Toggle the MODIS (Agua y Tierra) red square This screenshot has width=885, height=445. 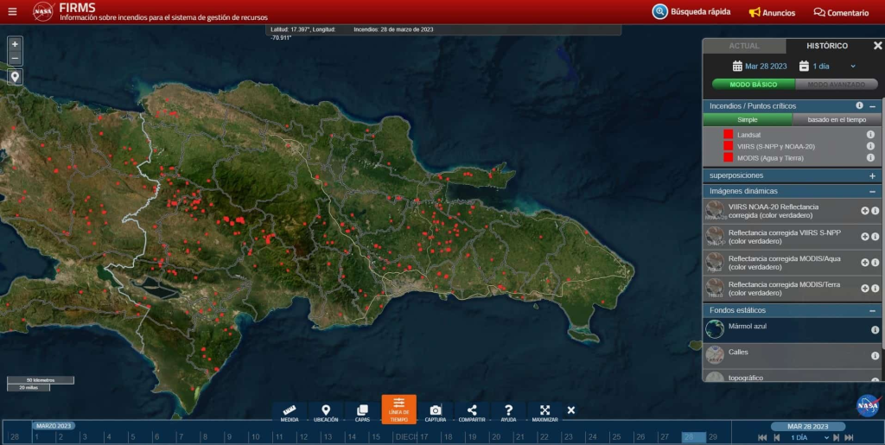pos(728,157)
